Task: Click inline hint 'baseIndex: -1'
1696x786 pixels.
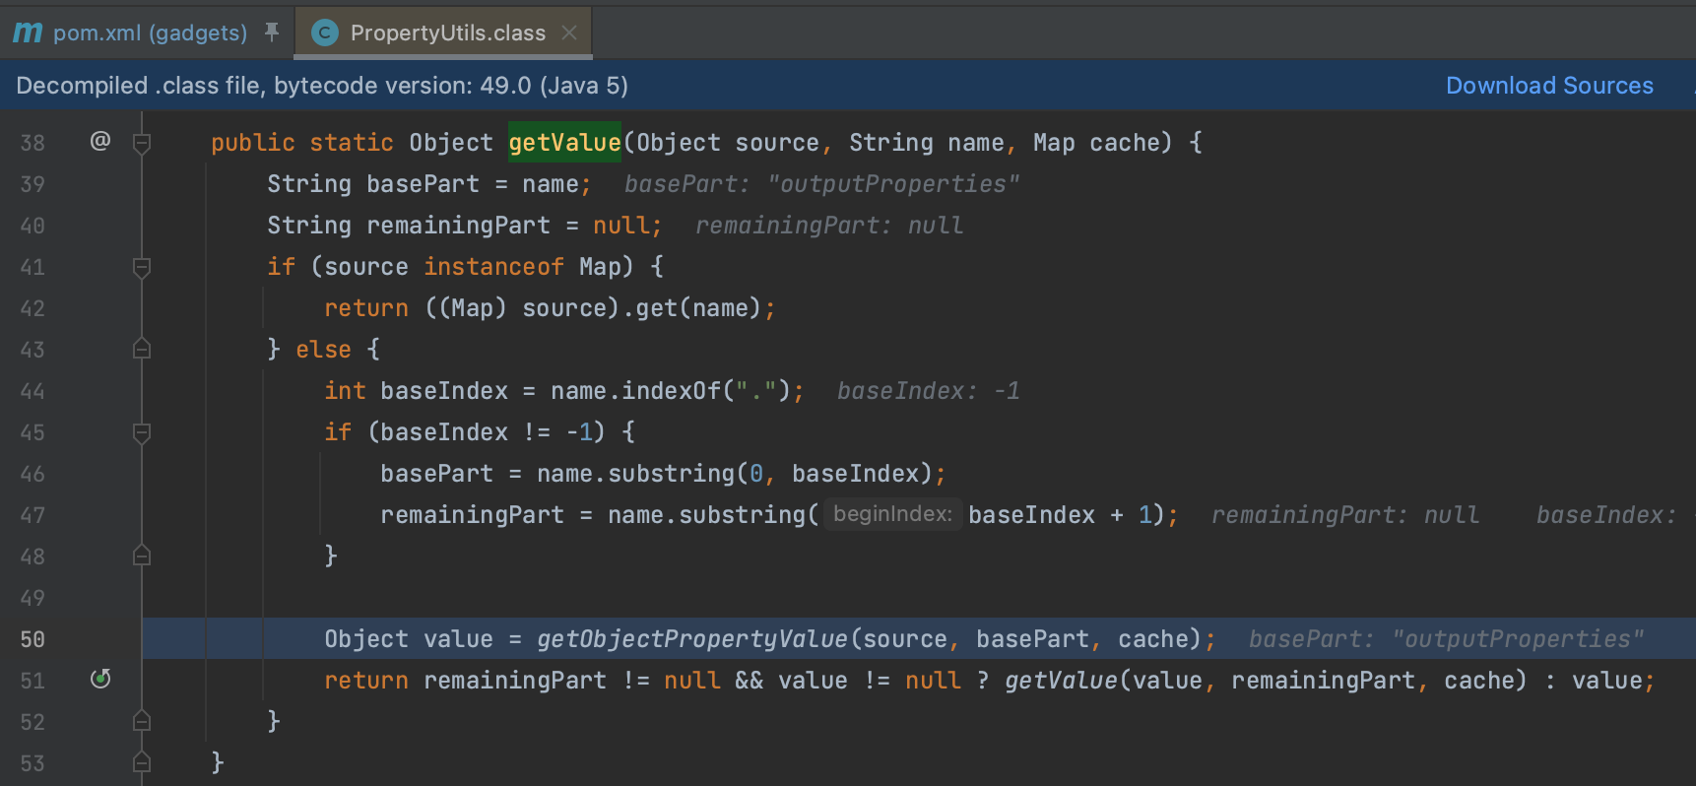Action: 928,391
